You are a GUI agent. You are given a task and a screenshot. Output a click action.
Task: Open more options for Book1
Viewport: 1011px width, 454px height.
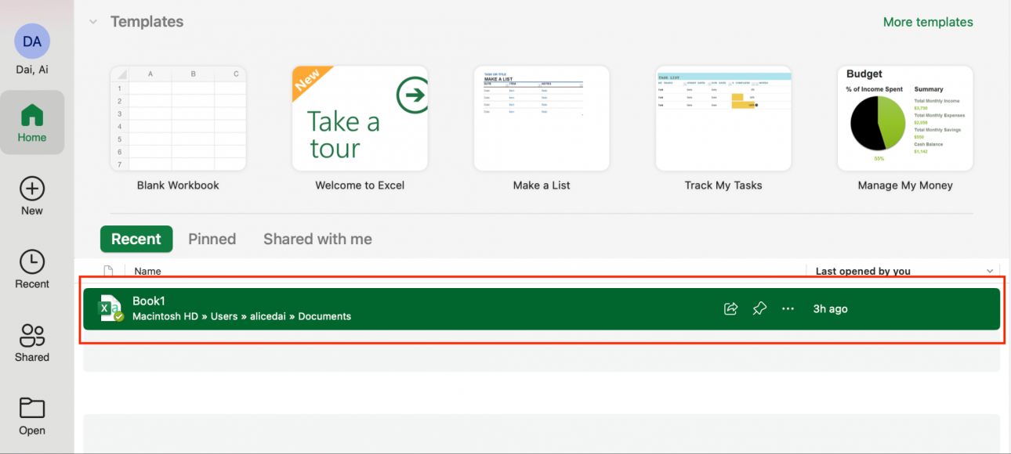coord(788,308)
